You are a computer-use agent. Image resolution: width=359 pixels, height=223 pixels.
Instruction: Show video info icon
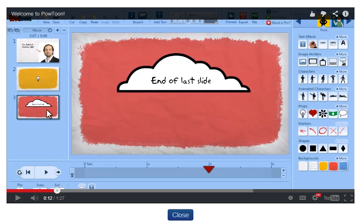tap(346, 14)
